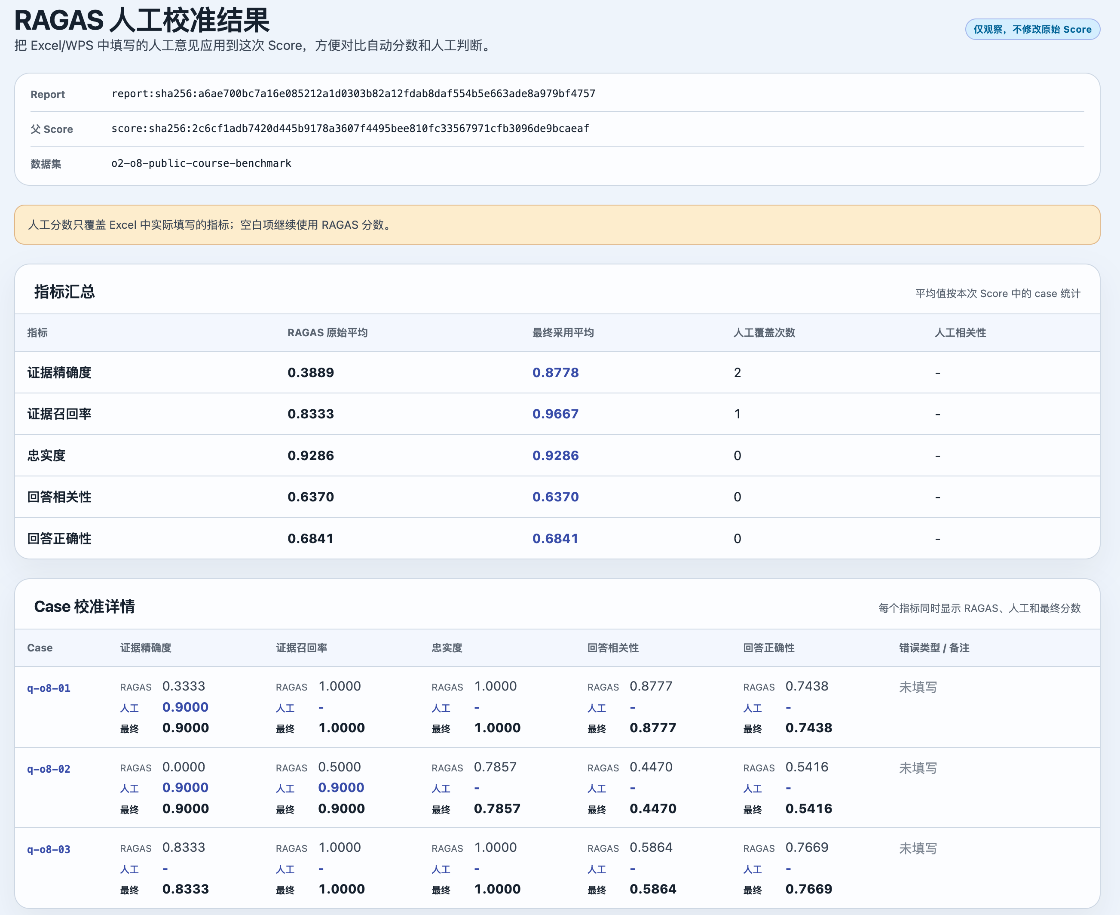Click the final average value 0.8778
The height and width of the screenshot is (915, 1120).
coord(555,373)
